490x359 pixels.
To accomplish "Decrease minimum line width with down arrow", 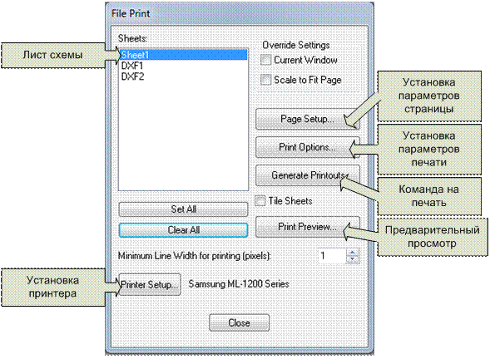I will click(x=353, y=259).
